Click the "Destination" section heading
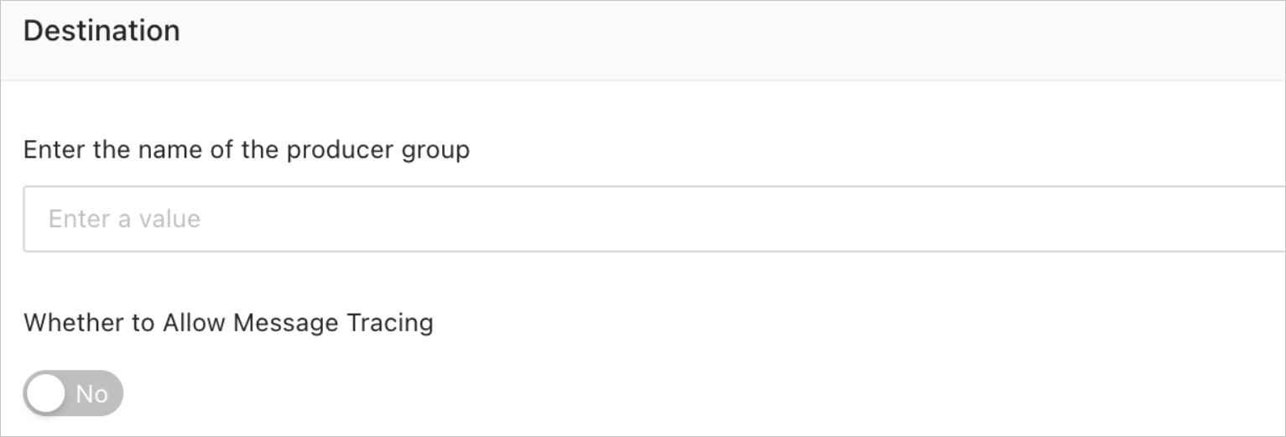This screenshot has height=437, width=1286. (102, 31)
